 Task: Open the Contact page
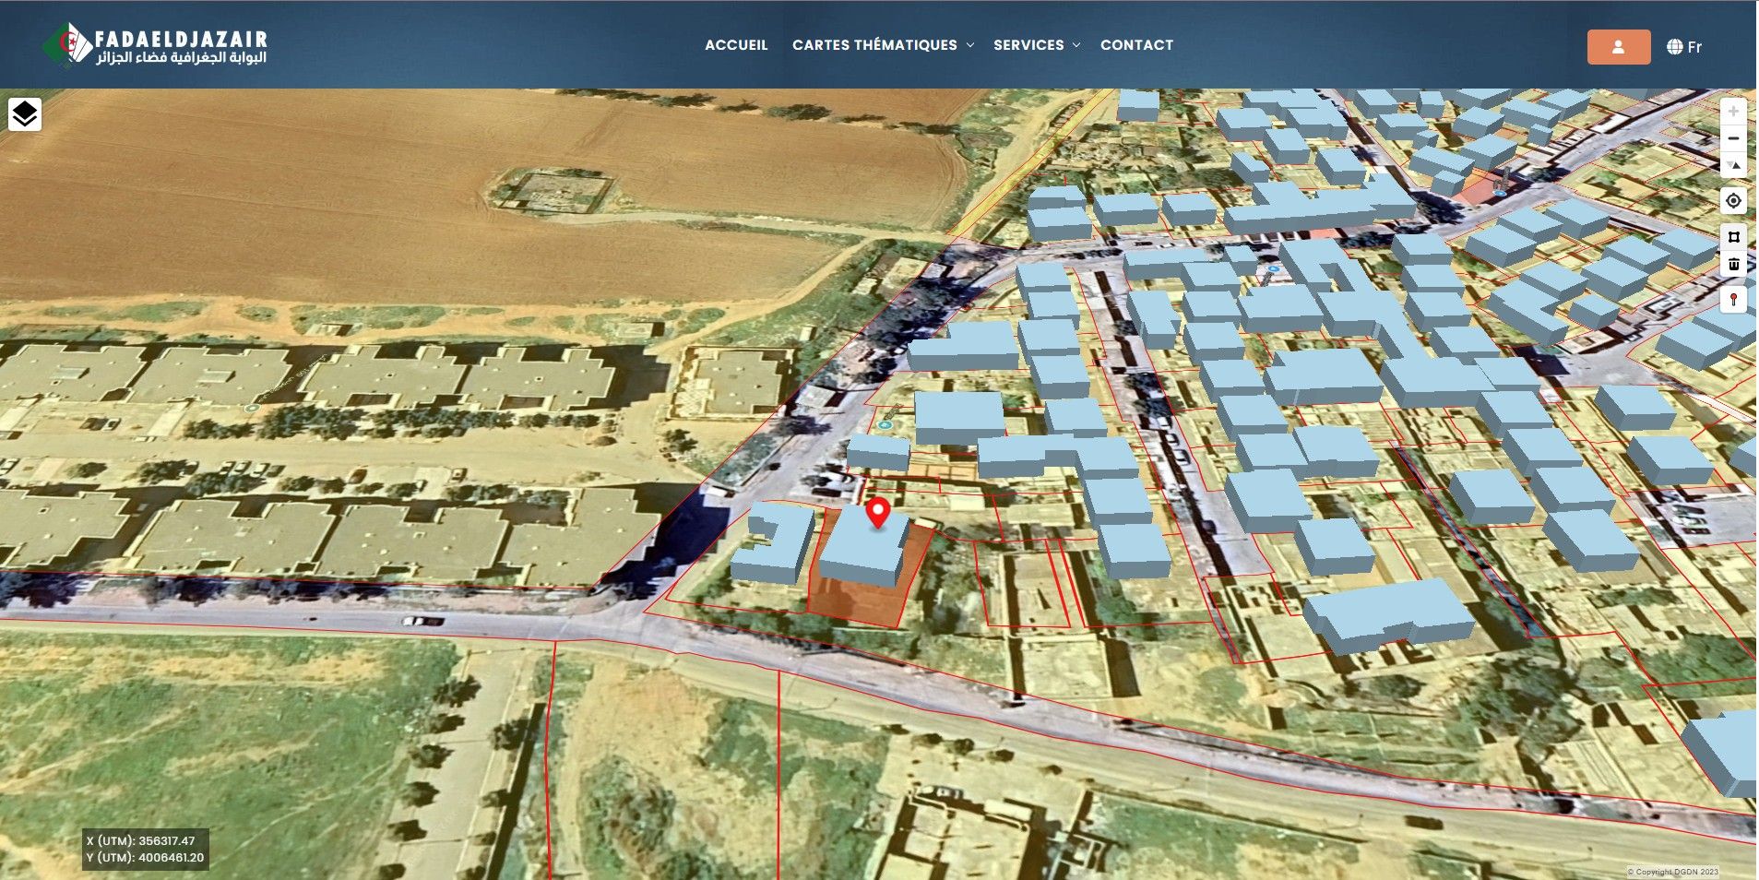(1136, 45)
